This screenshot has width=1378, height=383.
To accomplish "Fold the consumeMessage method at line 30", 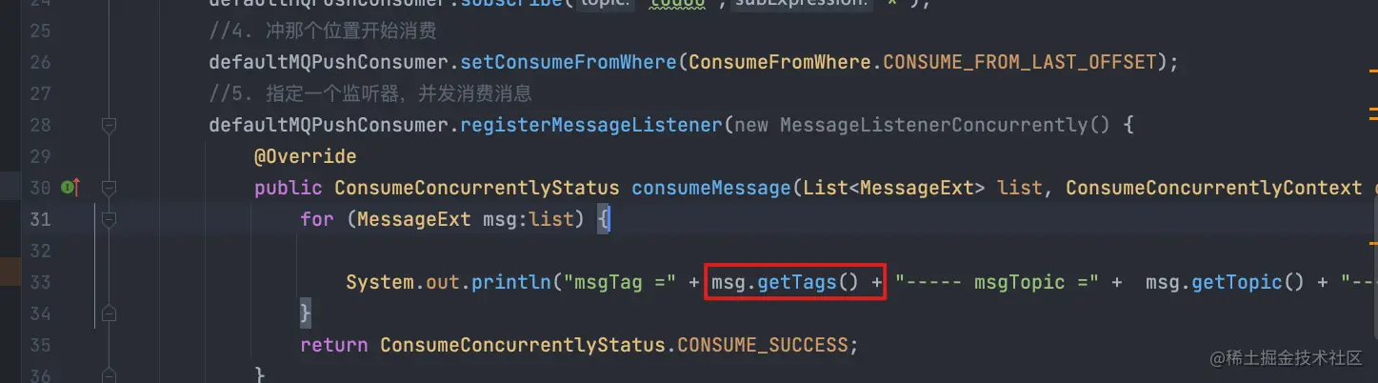I will [x=109, y=188].
